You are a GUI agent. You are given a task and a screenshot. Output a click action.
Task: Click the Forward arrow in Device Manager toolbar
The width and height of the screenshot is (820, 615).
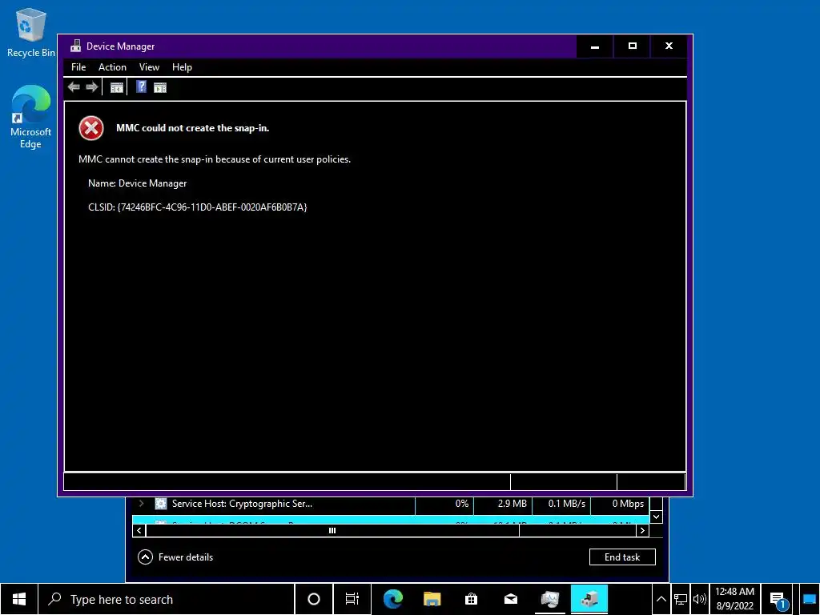92,87
